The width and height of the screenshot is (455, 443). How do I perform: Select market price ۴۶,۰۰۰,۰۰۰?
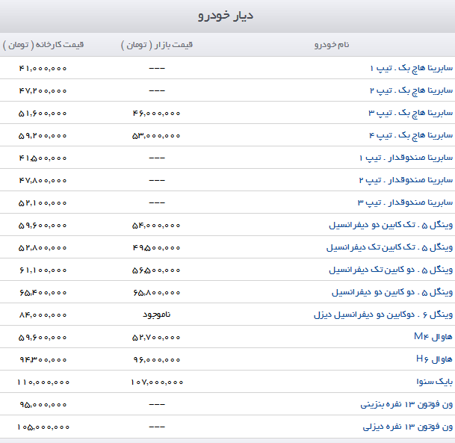pos(156,113)
